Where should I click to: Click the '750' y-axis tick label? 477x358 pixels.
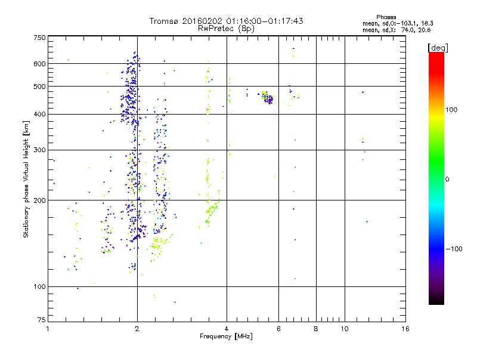pyautogui.click(x=39, y=38)
